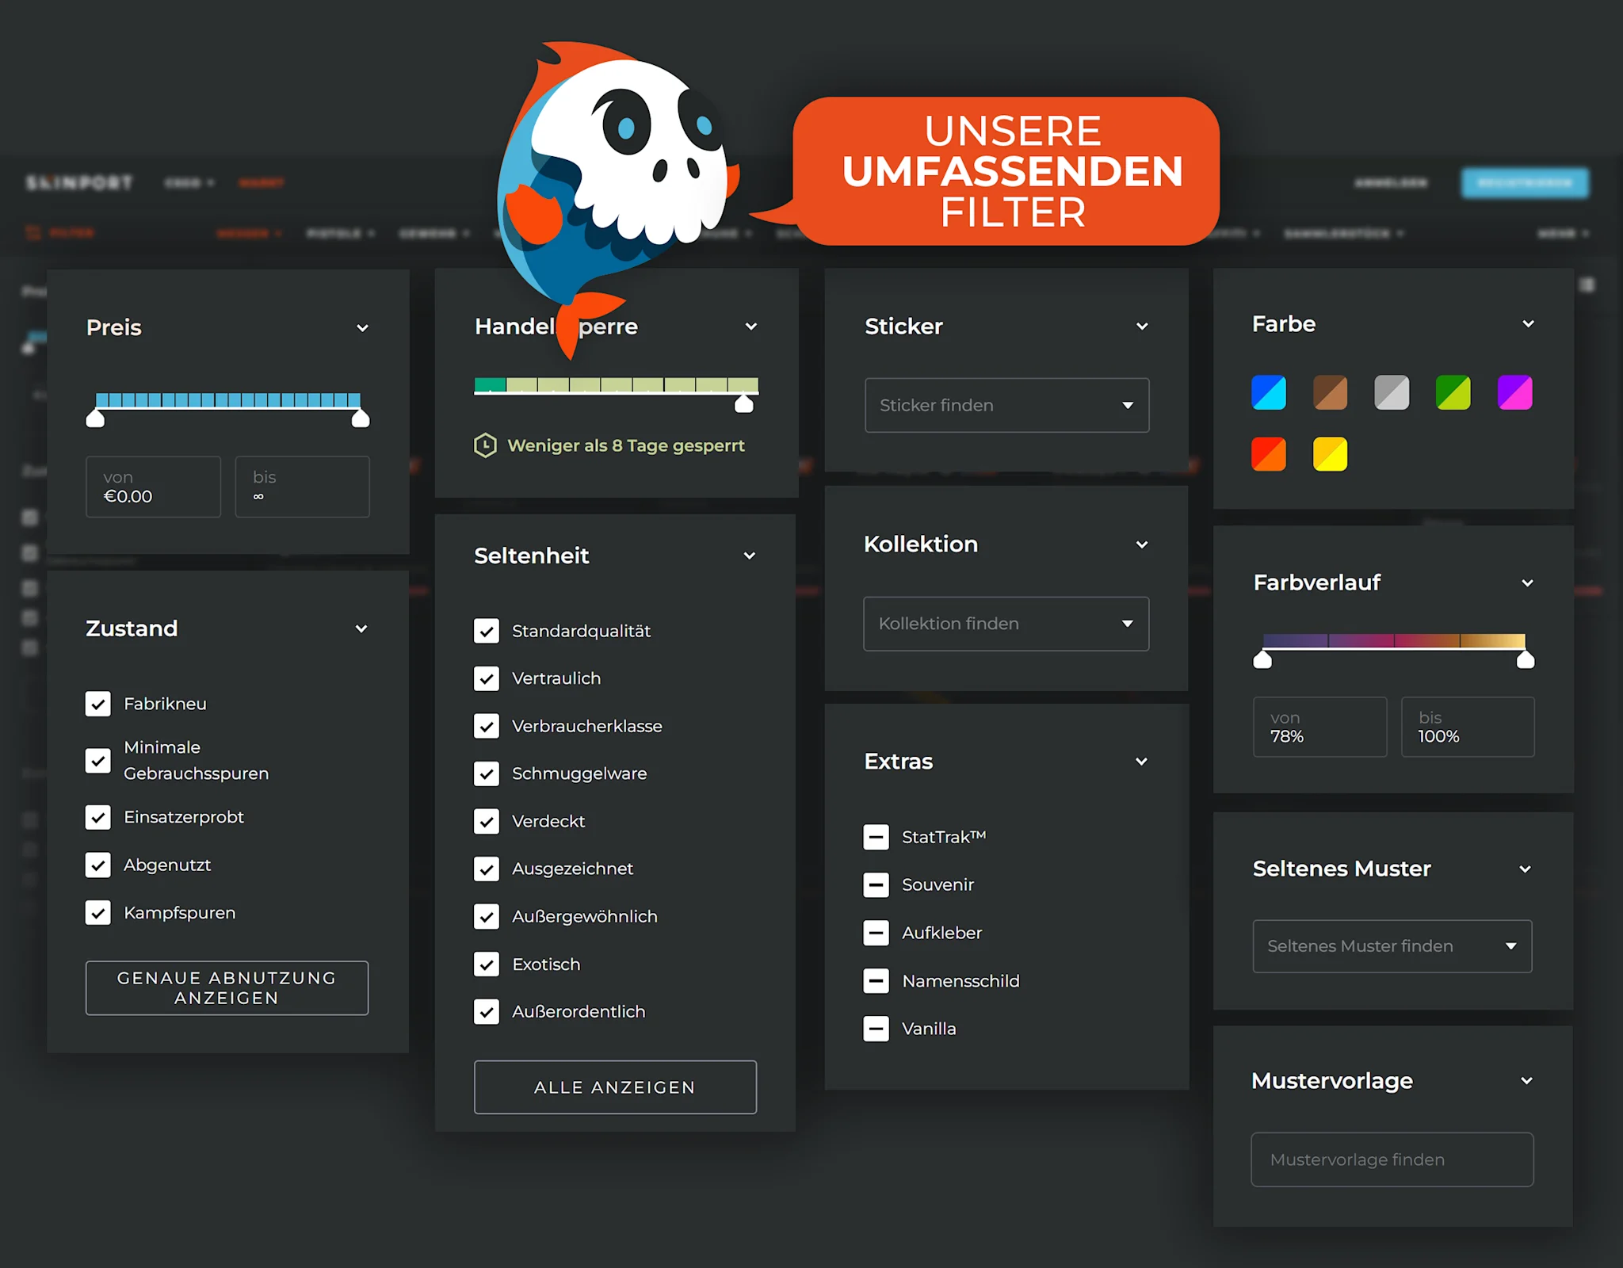Screen dimensions: 1623x1268
Task: Collapse the Farbverlauf section chevron
Action: [1527, 583]
